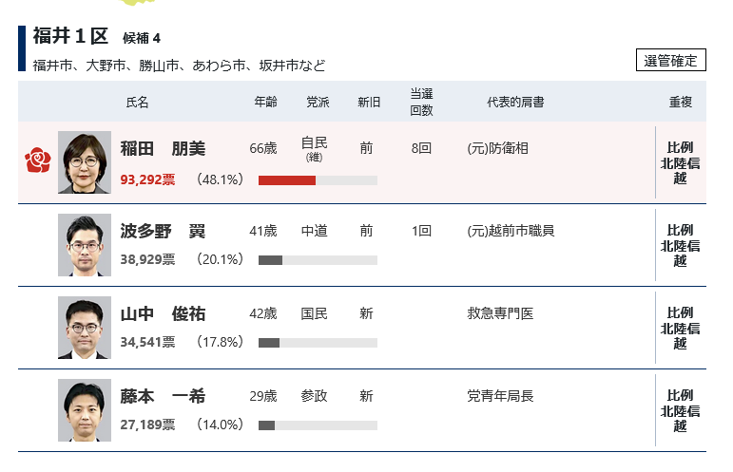Screen dimensions: 733x472
Task: Open candidate name 山中 俊祐
Action: (163, 313)
